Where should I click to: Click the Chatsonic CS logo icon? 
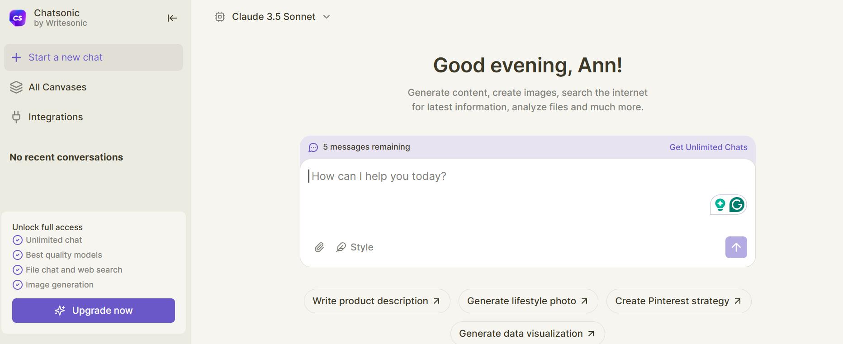[18, 18]
